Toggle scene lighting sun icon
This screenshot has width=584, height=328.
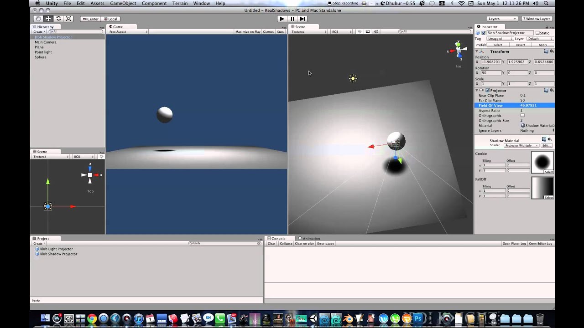(x=360, y=32)
